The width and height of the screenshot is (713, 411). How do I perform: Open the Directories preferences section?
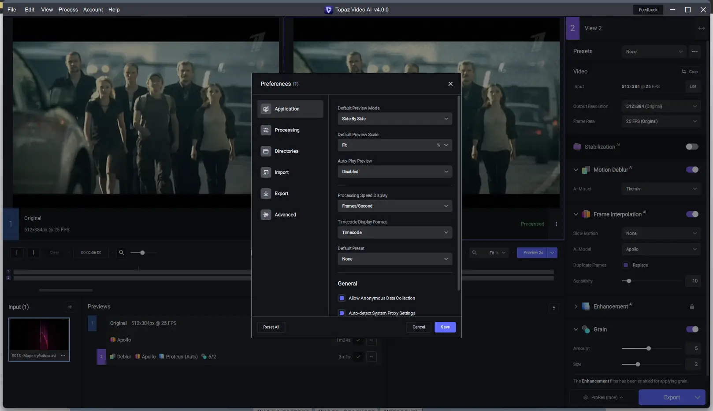(x=290, y=151)
